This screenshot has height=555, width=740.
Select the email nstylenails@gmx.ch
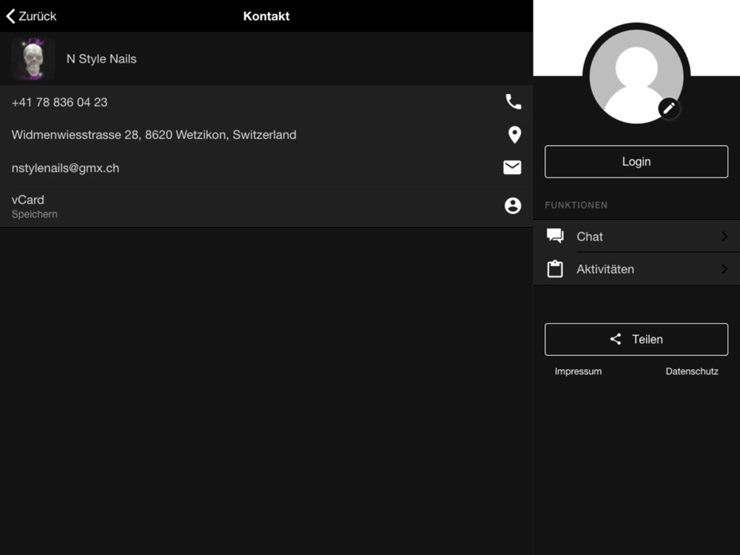tap(65, 168)
